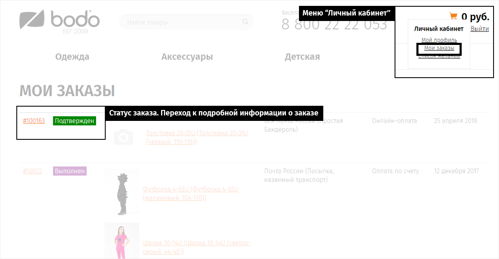Open order #10022
This screenshot has height=259, width=499.
pos(32,171)
